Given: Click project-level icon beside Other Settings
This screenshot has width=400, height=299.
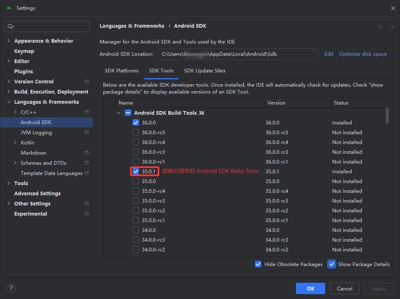Looking at the screenshot, I should (87, 203).
